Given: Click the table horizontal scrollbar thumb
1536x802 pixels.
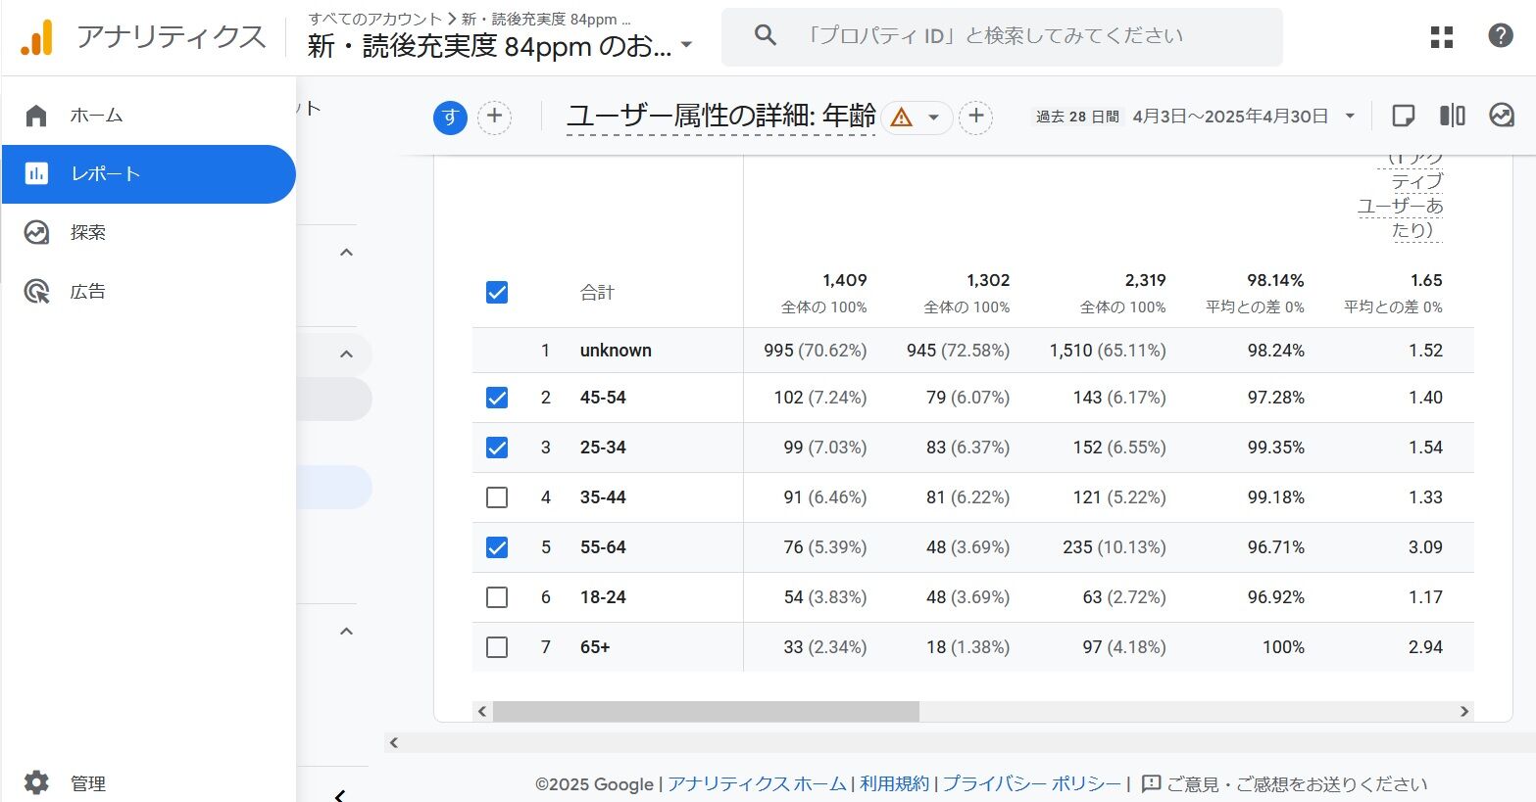Looking at the screenshot, I should [706, 712].
